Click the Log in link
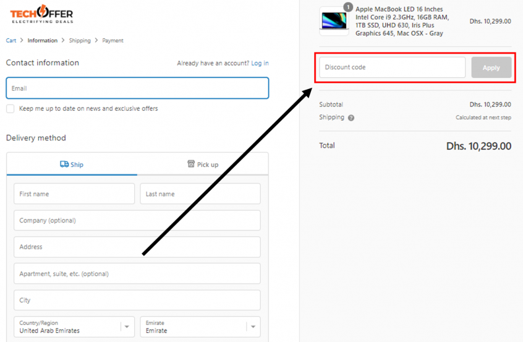523x342 pixels. 260,63
